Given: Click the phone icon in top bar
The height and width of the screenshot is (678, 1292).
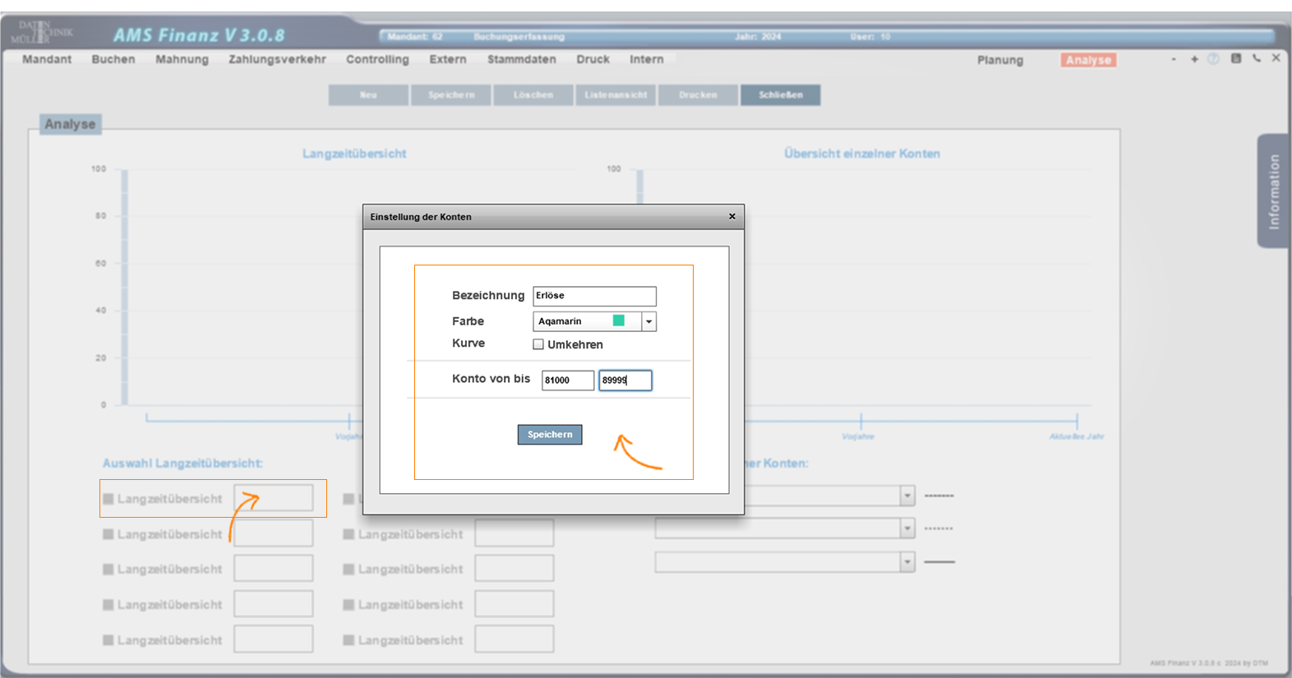Looking at the screenshot, I should 1256,58.
